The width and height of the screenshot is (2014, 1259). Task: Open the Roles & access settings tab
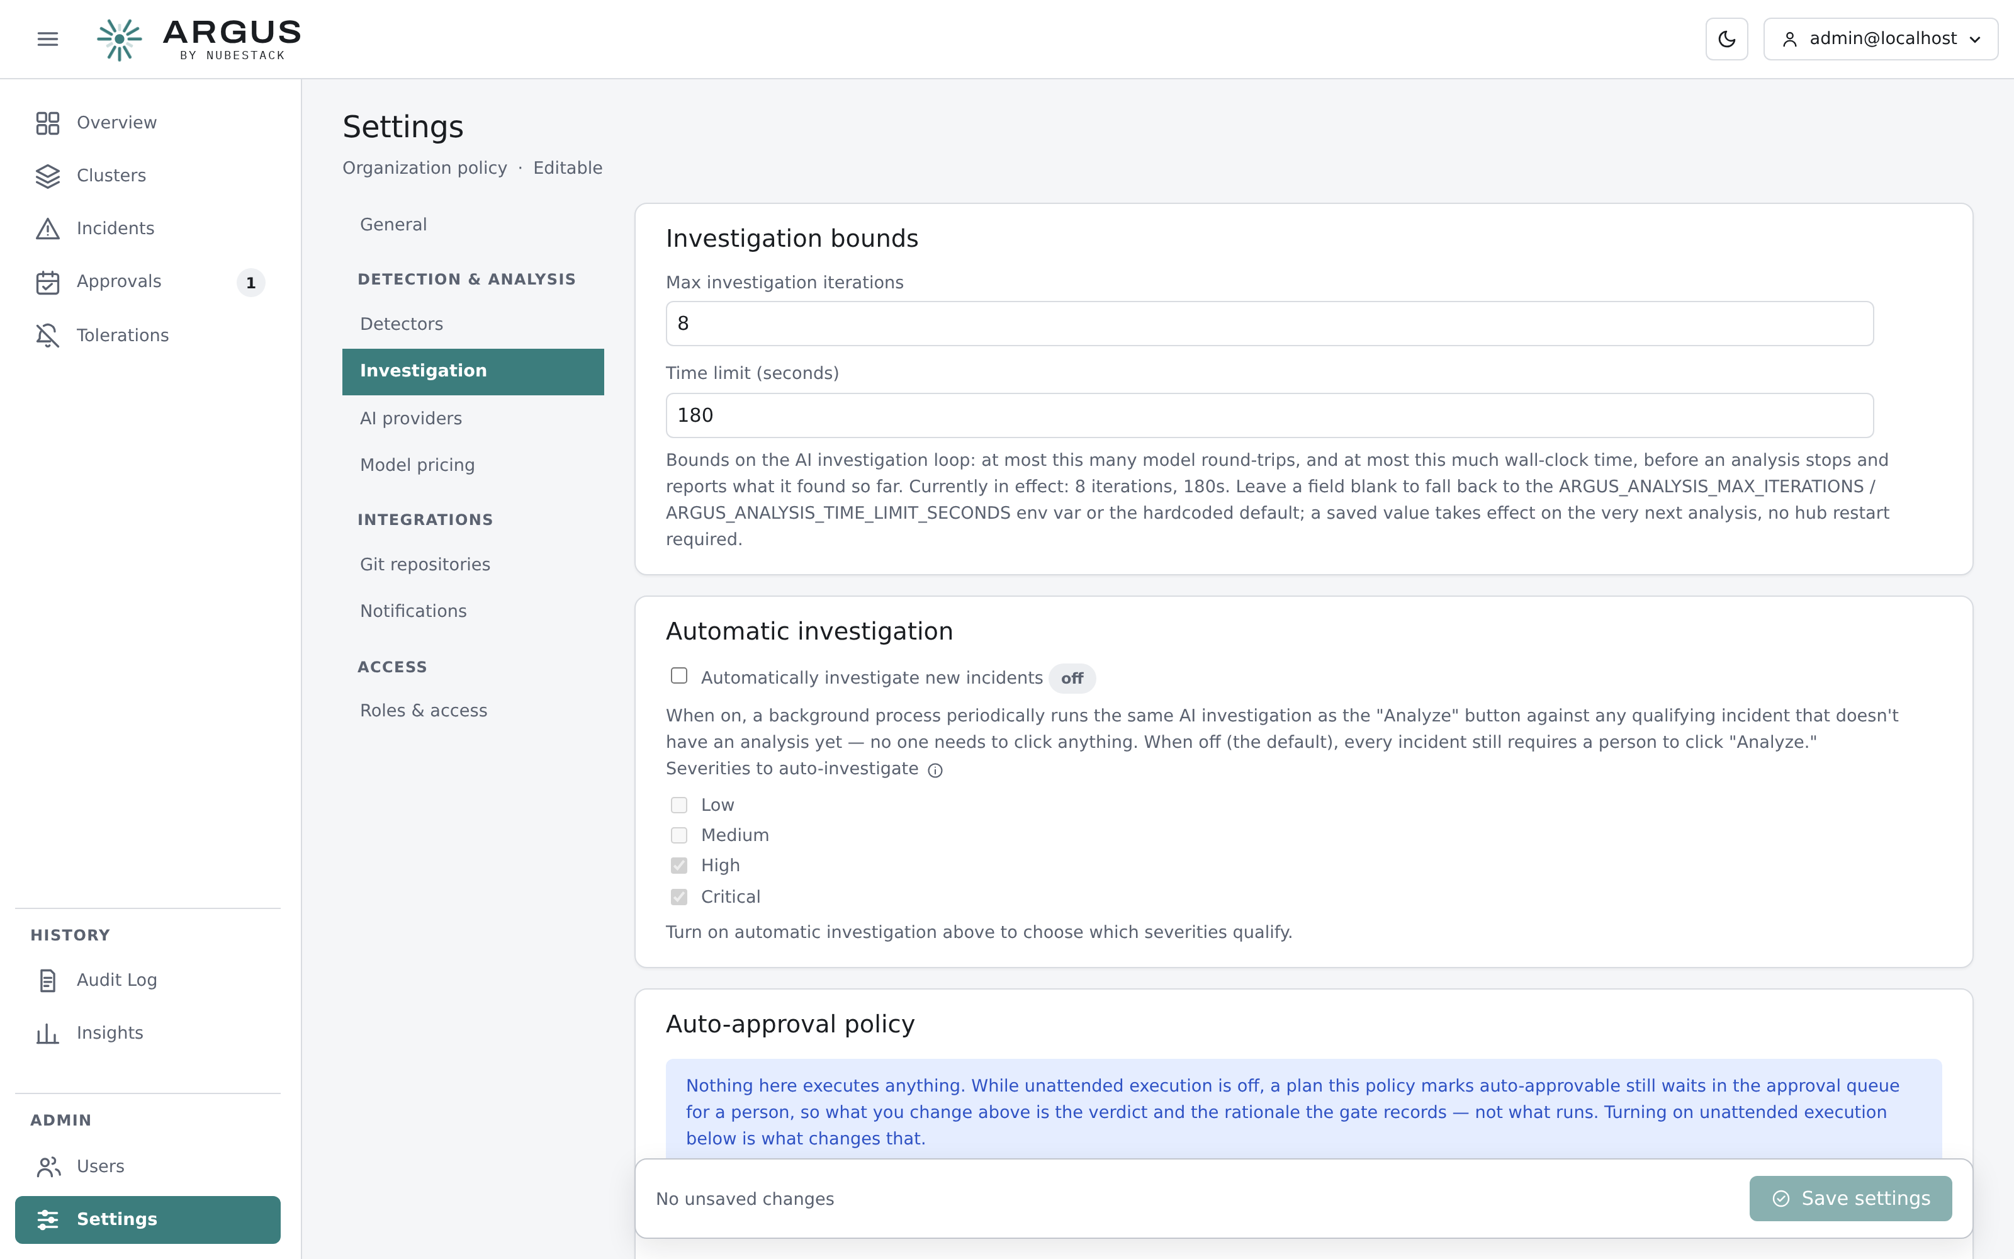pyautogui.click(x=473, y=711)
